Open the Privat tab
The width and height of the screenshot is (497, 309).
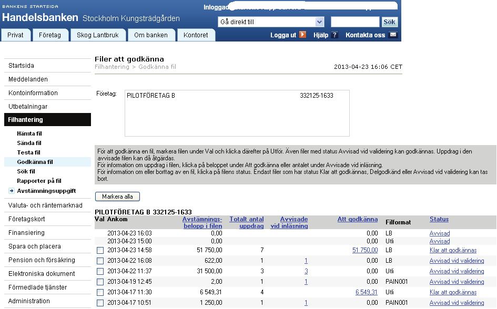tap(16, 35)
